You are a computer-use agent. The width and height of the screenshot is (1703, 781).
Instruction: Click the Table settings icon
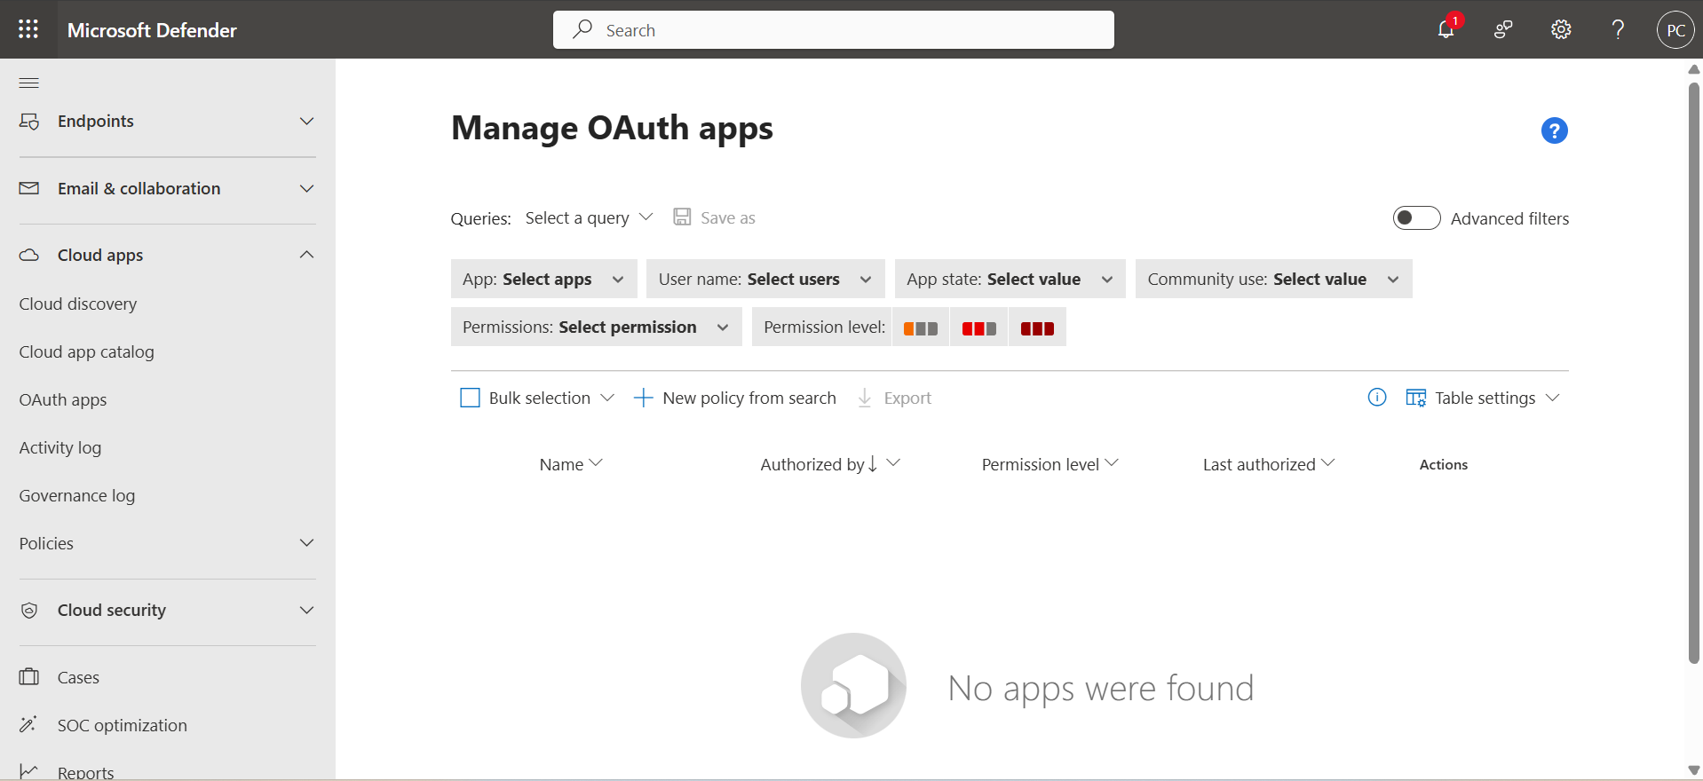point(1415,398)
